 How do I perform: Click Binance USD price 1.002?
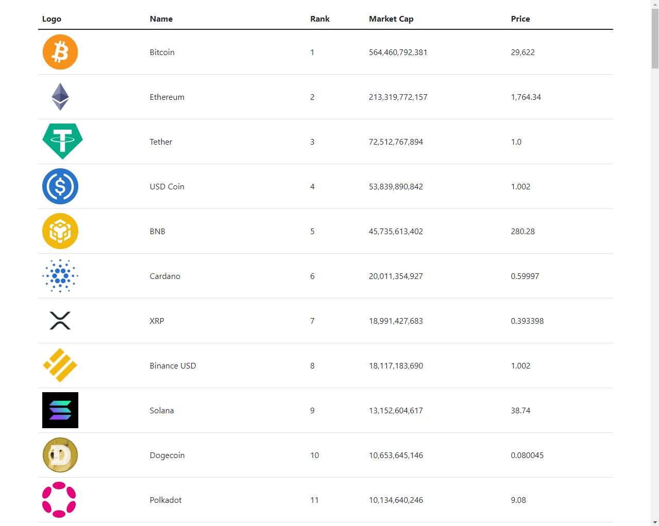coord(521,366)
